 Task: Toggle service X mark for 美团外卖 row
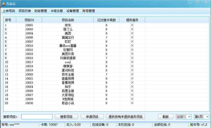pos(132,54)
